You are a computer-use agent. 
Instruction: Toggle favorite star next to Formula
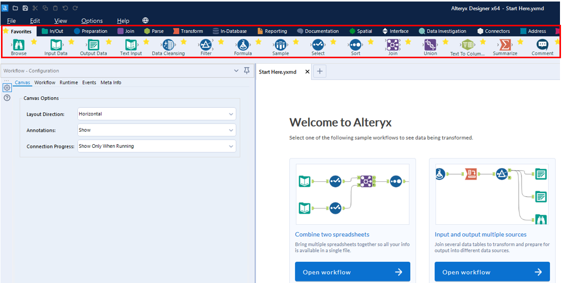[258, 42]
